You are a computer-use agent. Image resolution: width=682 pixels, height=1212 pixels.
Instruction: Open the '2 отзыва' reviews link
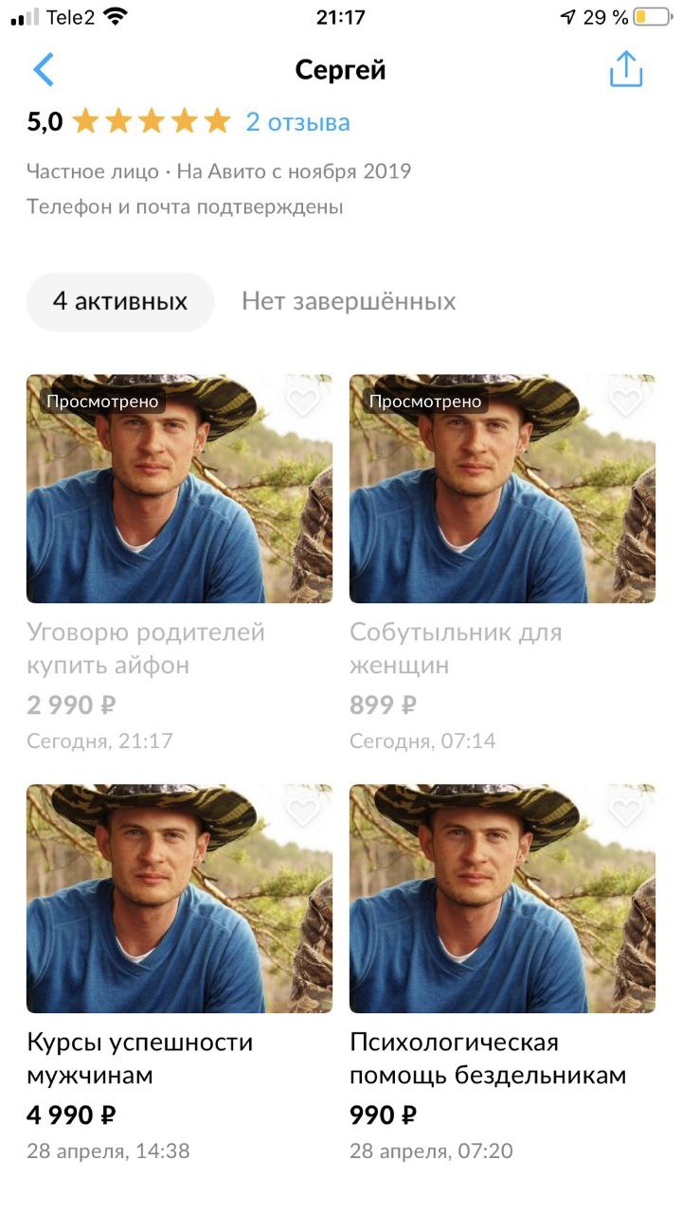pos(297,122)
